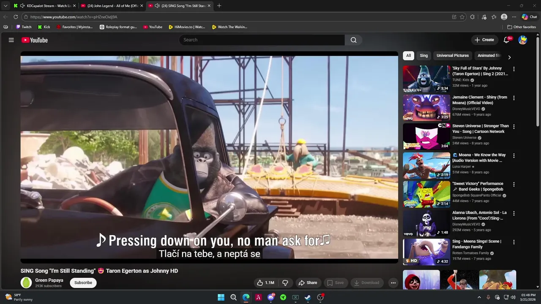
Task: Open Copilot Chat button
Action: pos(529,17)
